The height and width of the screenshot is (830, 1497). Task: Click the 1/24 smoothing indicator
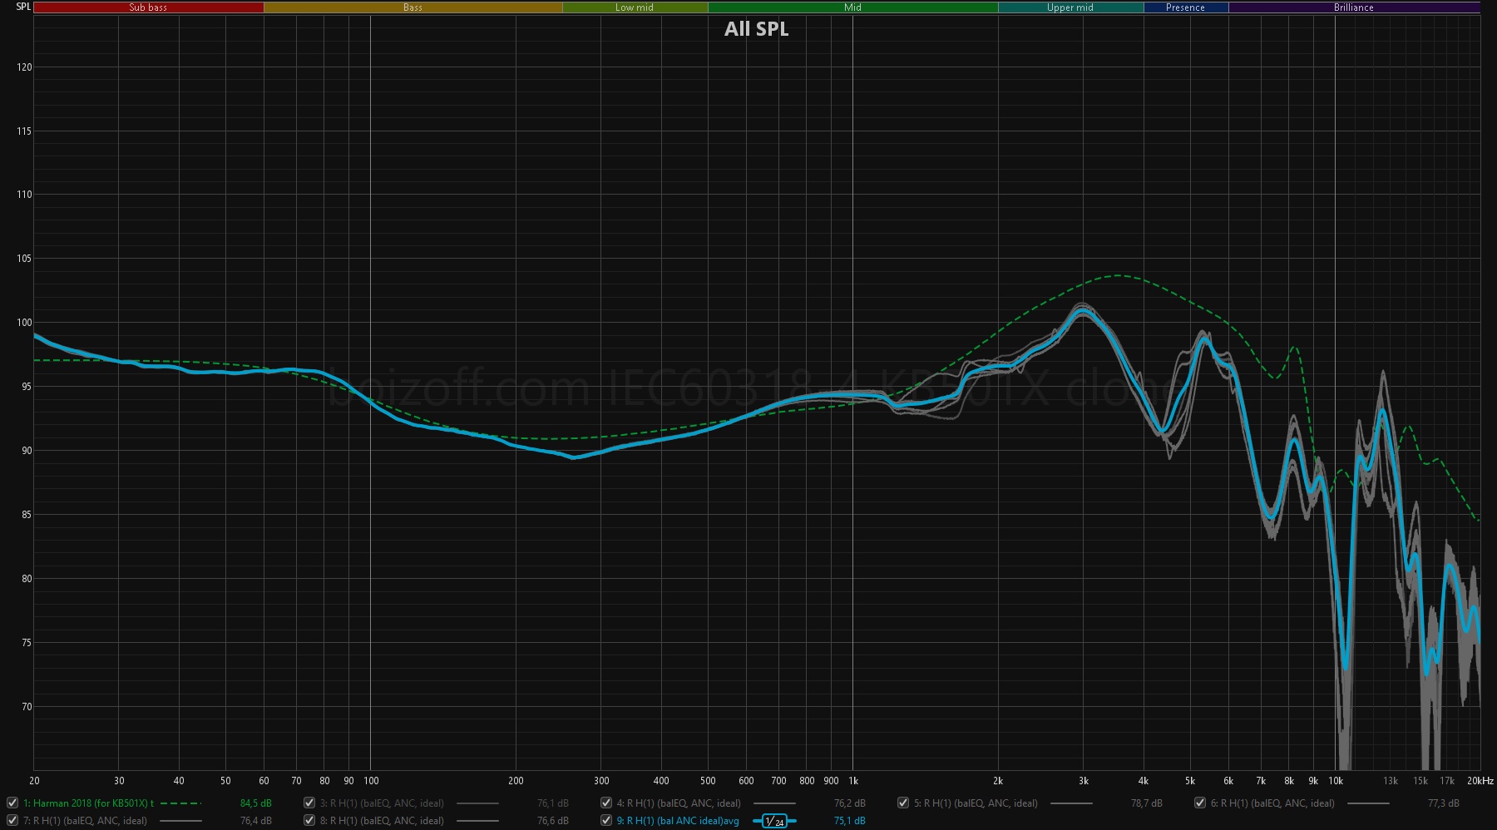click(774, 821)
